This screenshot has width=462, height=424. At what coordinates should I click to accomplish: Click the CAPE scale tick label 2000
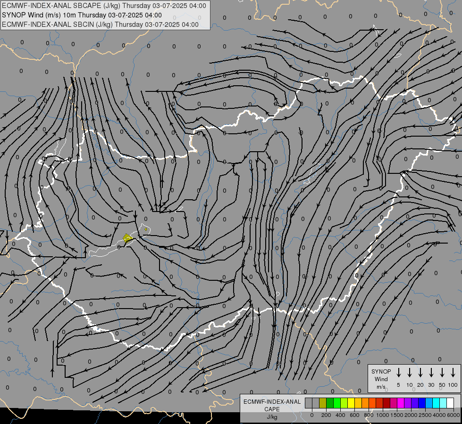[x=411, y=415]
